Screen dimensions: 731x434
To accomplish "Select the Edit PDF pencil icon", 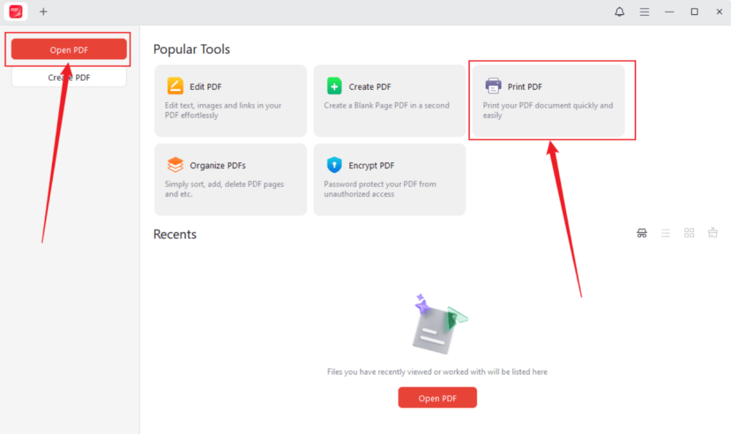I will [174, 86].
